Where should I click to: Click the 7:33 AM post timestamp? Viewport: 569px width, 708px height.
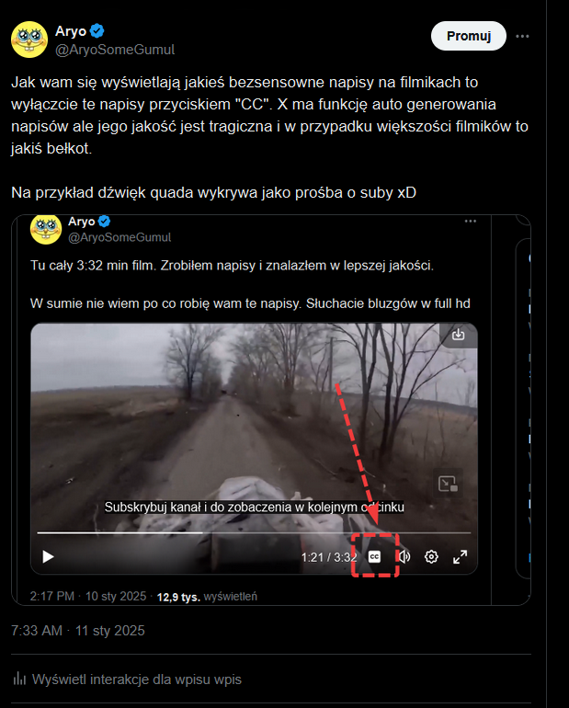pyautogui.click(x=77, y=631)
